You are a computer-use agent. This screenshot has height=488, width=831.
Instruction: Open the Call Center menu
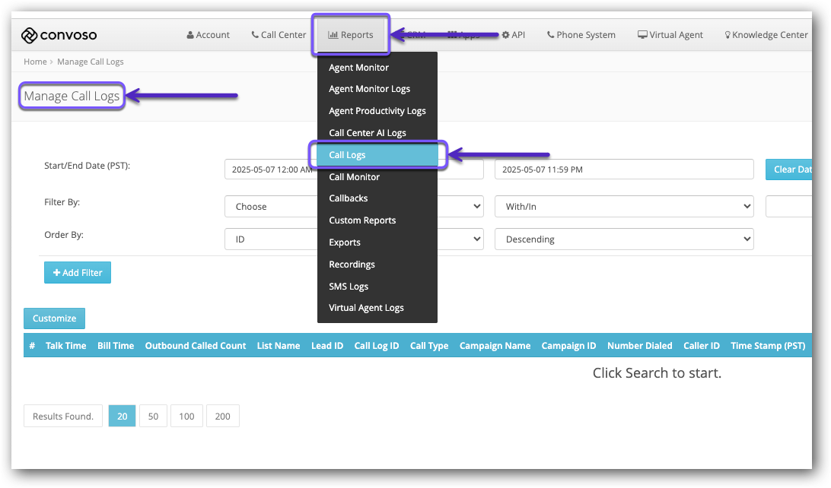[279, 35]
